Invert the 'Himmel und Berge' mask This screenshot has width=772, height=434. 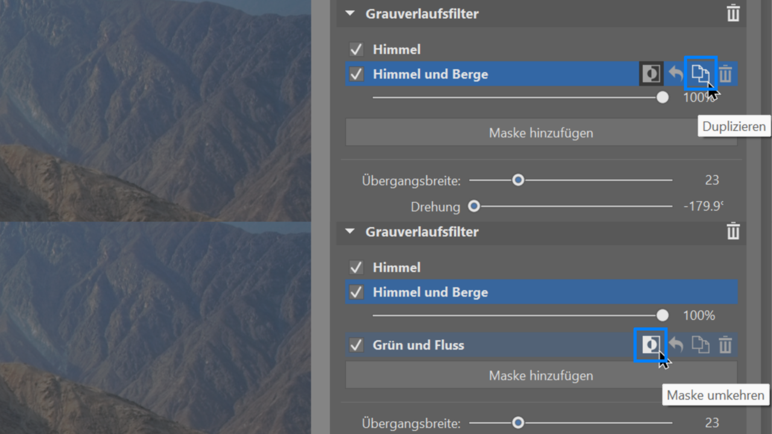[x=651, y=74]
